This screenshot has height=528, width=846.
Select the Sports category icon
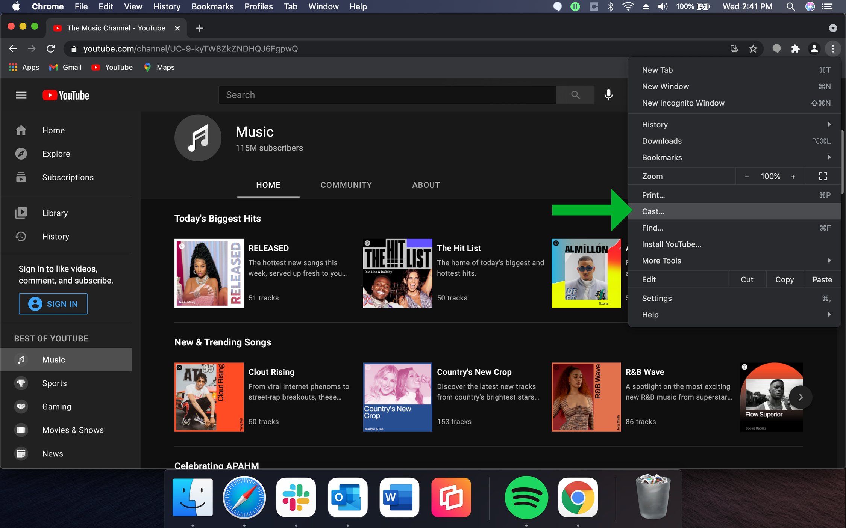point(21,383)
